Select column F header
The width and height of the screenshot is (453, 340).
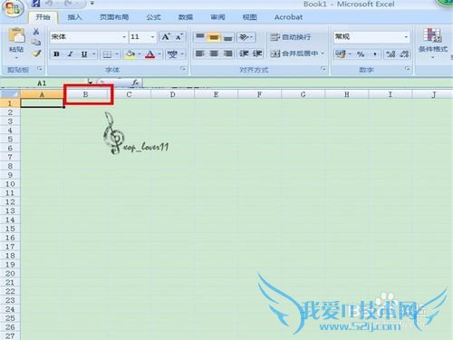point(259,94)
